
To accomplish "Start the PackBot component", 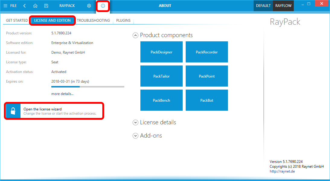I will point(207,100).
